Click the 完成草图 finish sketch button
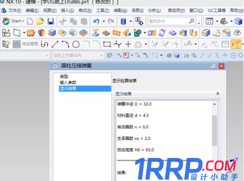The image size is (244, 181). click(25, 44)
